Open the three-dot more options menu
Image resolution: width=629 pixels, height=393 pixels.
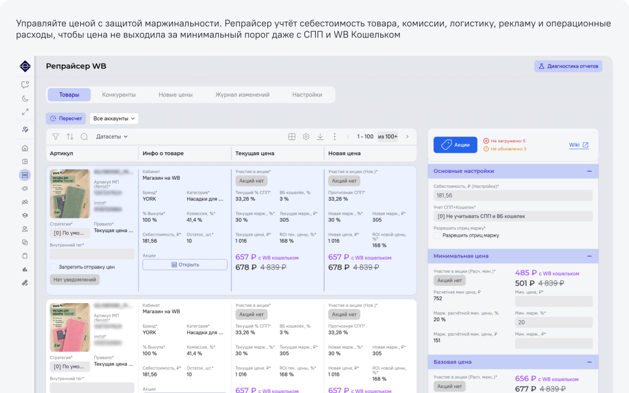335,137
